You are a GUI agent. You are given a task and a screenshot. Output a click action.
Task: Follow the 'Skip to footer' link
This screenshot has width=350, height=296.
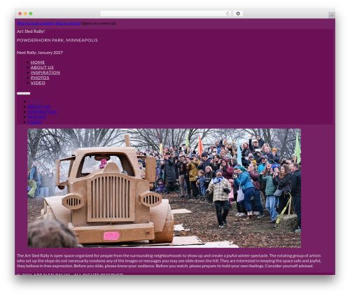(x=68, y=23)
